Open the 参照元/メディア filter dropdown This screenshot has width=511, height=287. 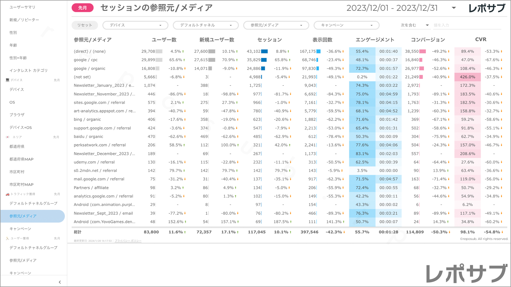click(276, 25)
